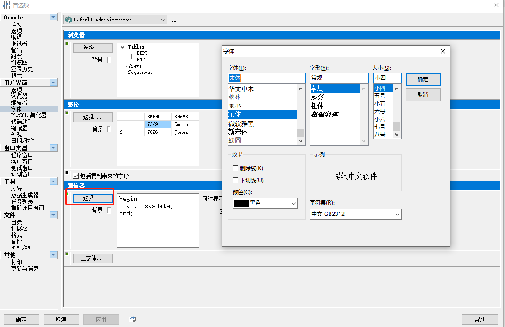Image resolution: width=505 pixels, height=327 pixels.
Task: Click the highlighted 选择... button in 编辑器
Action: tap(92, 198)
